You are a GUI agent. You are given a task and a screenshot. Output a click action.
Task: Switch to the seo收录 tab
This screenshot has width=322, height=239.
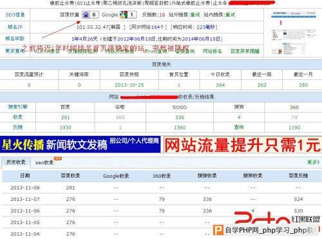pos(44,162)
